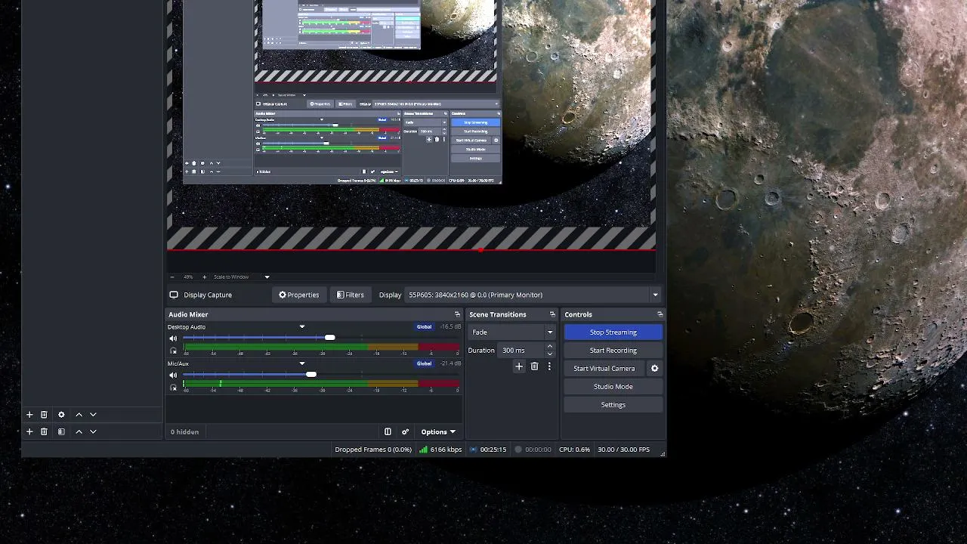Mute the Mic/Aux speaker
Screen dimensions: 967x544
pyautogui.click(x=173, y=375)
